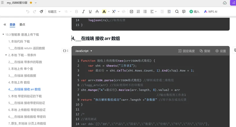Switch to the 要点 tab
Screen dimensions: 236x127
tap(22, 25)
